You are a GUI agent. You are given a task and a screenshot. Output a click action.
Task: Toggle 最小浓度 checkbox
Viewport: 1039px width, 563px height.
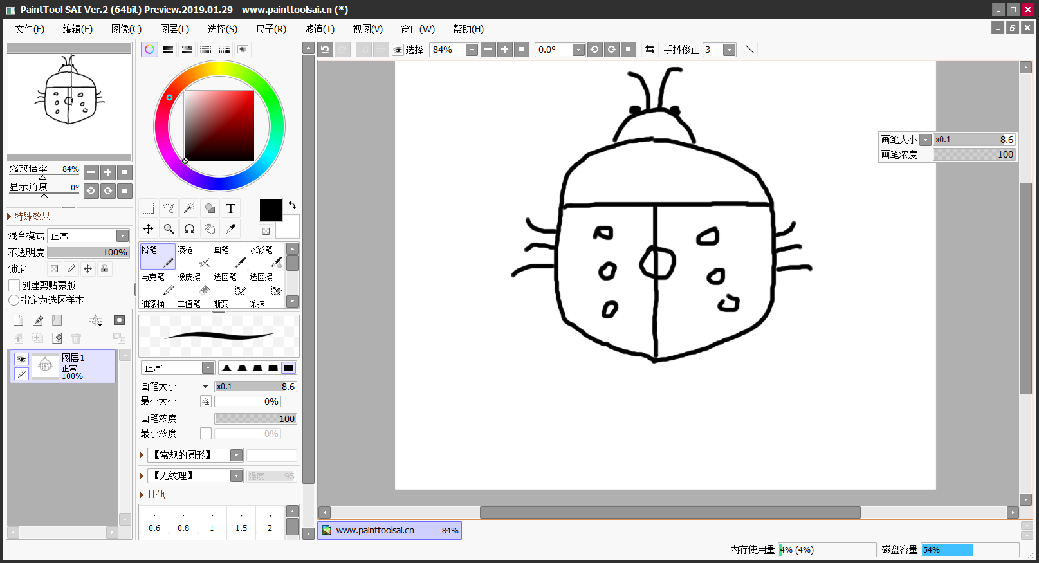tap(206, 434)
